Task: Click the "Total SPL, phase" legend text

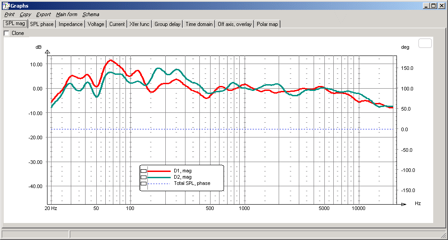Action: (192, 183)
